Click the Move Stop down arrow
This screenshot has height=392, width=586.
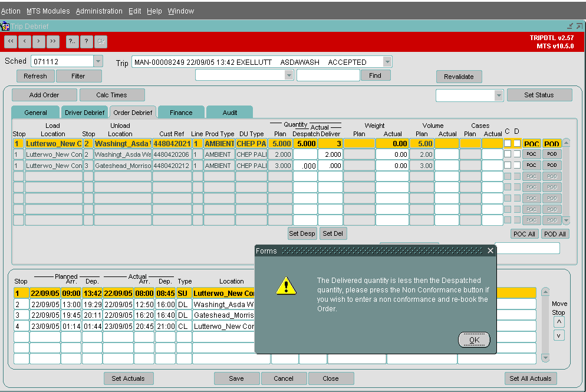tap(559, 335)
